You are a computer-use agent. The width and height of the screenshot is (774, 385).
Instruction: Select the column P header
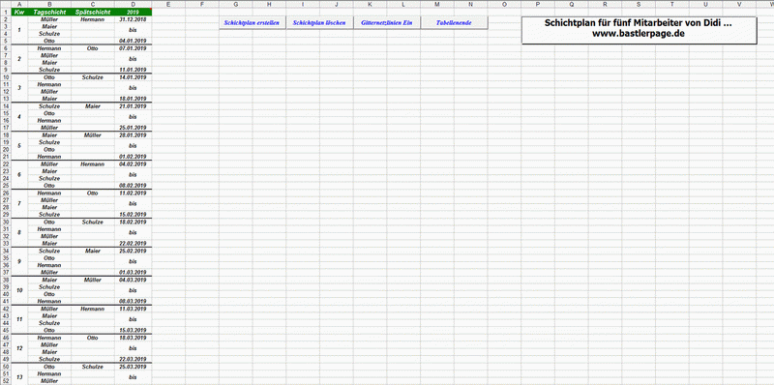(538, 4)
